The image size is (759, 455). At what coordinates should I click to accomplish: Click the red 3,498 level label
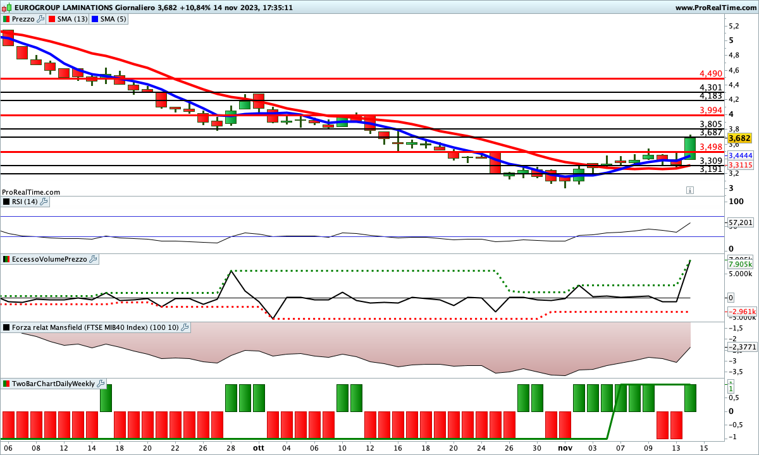(x=711, y=147)
